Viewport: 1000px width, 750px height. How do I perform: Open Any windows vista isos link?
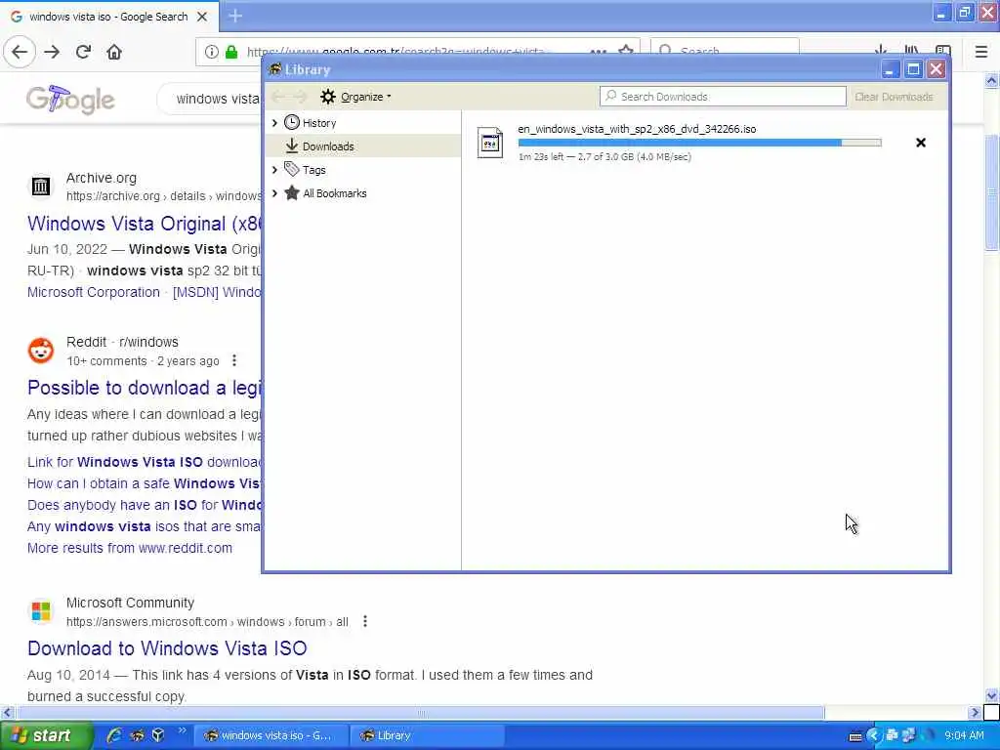(145, 526)
